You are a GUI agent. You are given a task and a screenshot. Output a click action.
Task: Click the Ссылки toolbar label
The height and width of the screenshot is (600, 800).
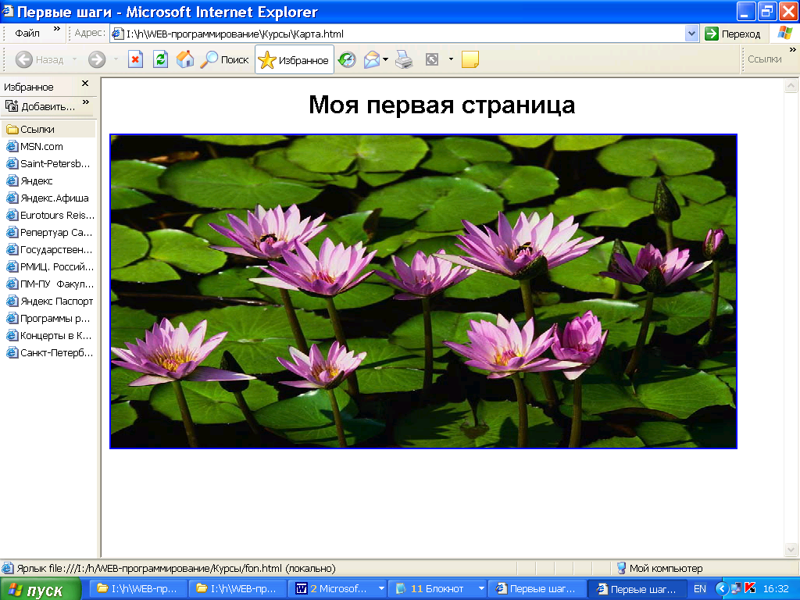(x=764, y=59)
